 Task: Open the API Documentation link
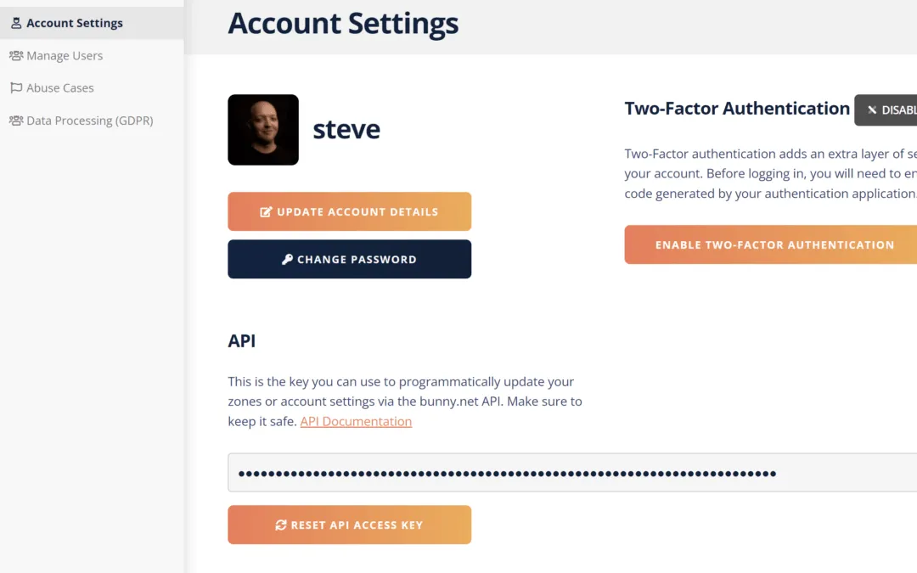coord(356,421)
